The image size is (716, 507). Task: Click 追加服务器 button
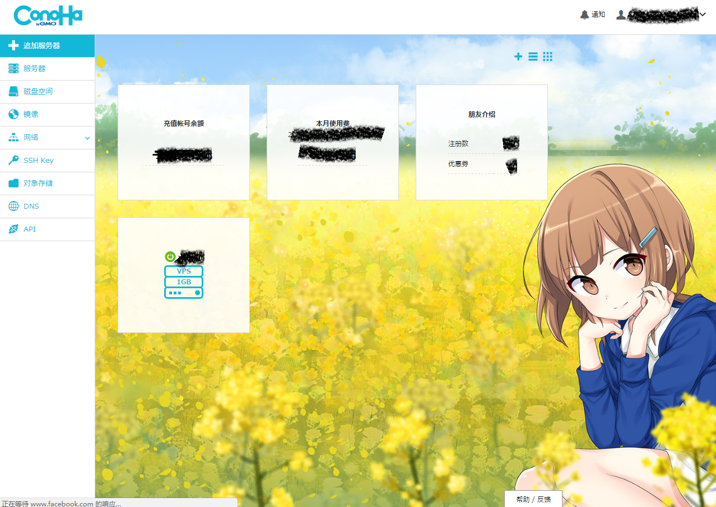coord(41,46)
